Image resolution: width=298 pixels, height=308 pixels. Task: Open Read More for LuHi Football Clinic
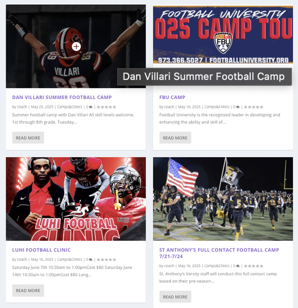pos(28,291)
